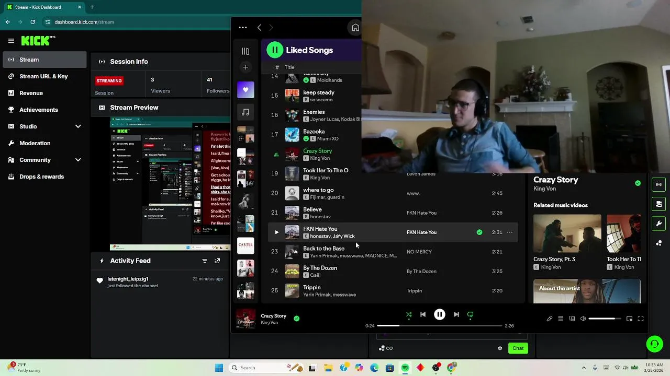Show hidden system tray icons
This screenshot has width=670, height=376.
(x=584, y=368)
